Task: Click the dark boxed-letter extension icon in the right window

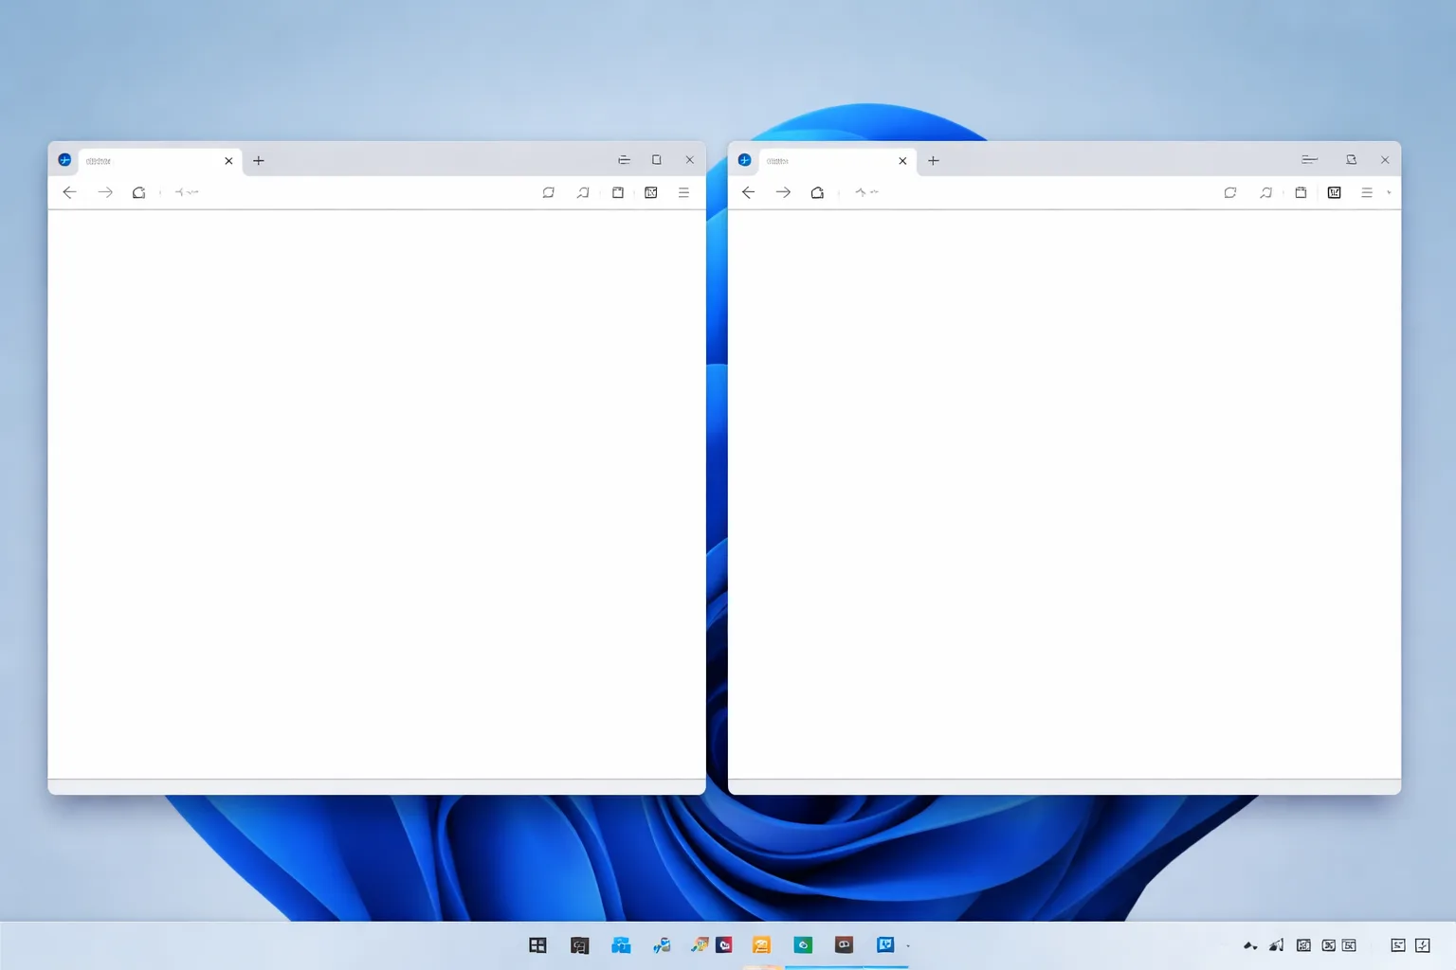Action: [x=1335, y=192]
